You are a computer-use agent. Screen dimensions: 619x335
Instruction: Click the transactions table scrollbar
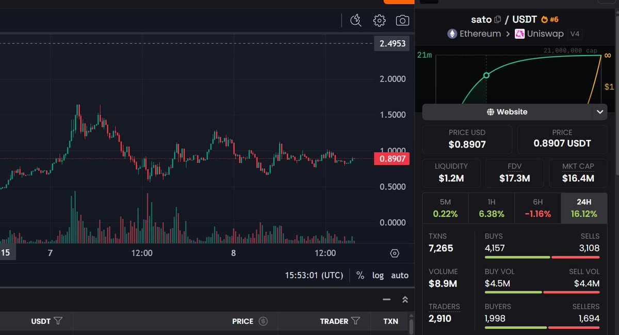(x=411, y=326)
